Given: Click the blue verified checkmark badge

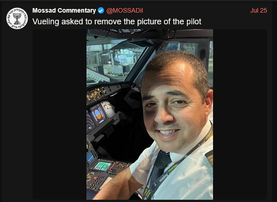Looking at the screenshot, I should coord(101,11).
